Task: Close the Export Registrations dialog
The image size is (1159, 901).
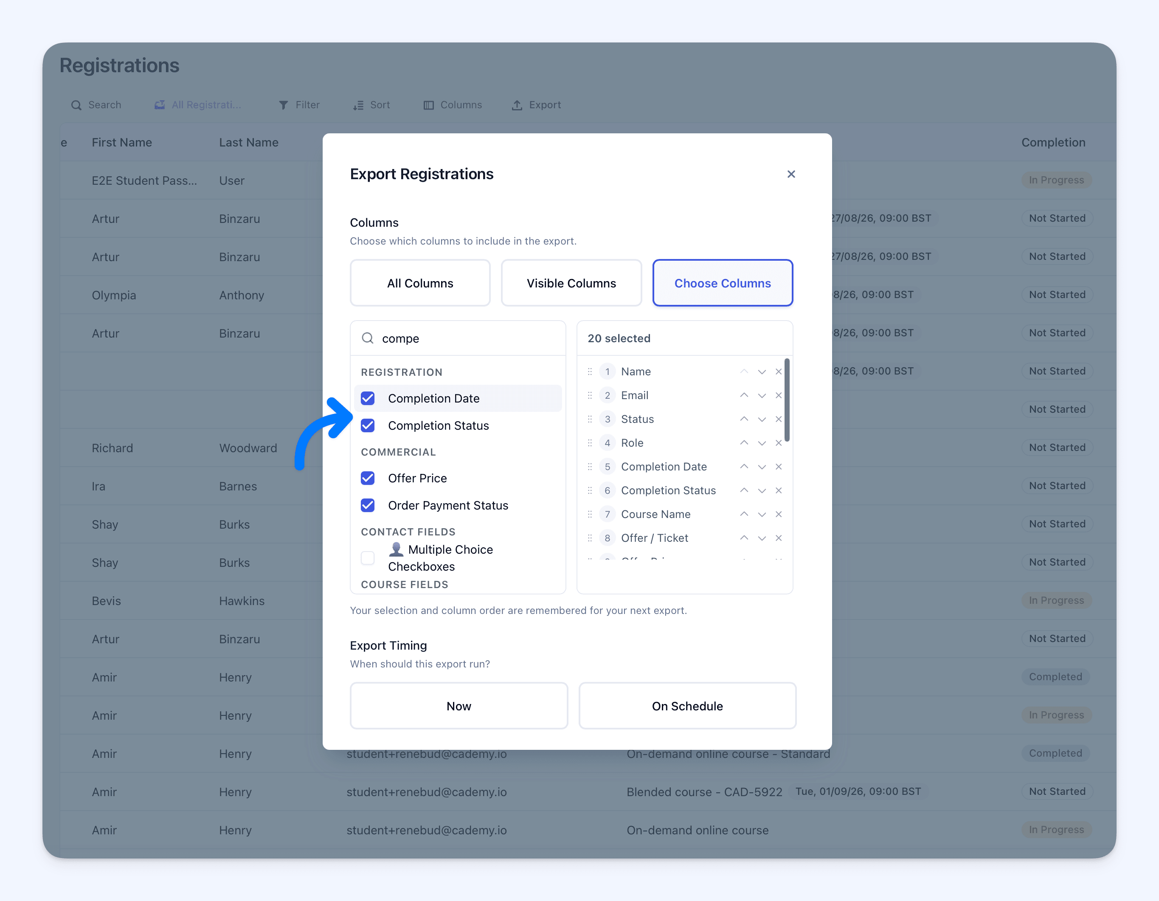Action: tap(790, 174)
